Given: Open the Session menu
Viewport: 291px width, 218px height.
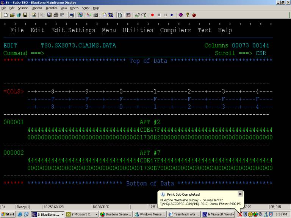Looking at the screenshot, I should [23, 8].
